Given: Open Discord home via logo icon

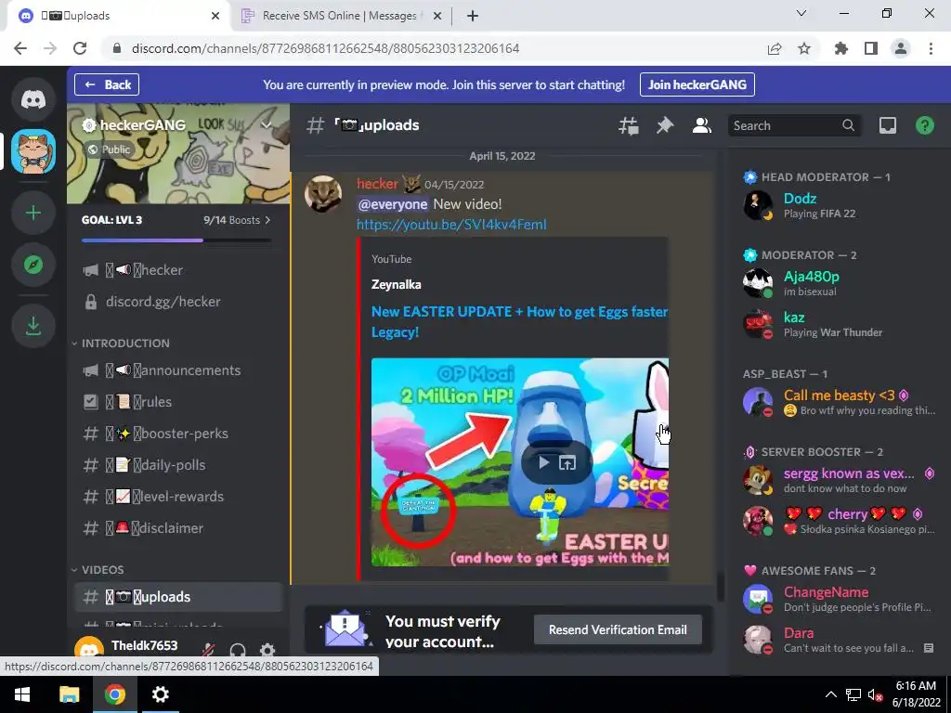Looking at the screenshot, I should (33, 98).
